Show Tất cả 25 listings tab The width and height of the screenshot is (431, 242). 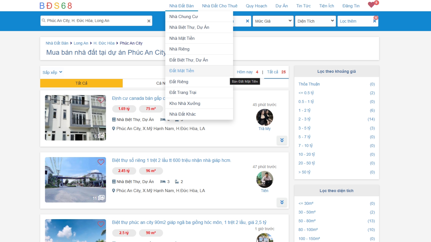point(276,72)
